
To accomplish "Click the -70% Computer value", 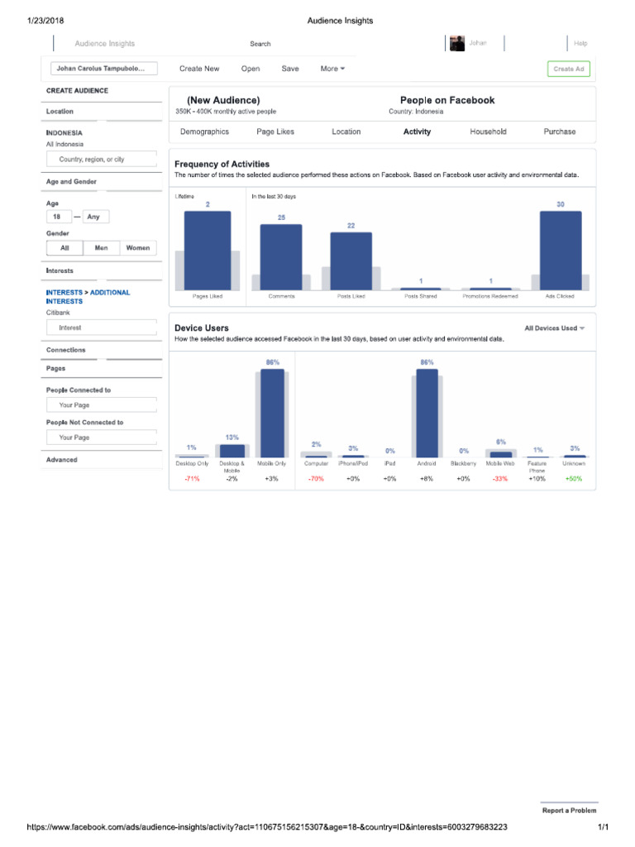I will 316,479.
